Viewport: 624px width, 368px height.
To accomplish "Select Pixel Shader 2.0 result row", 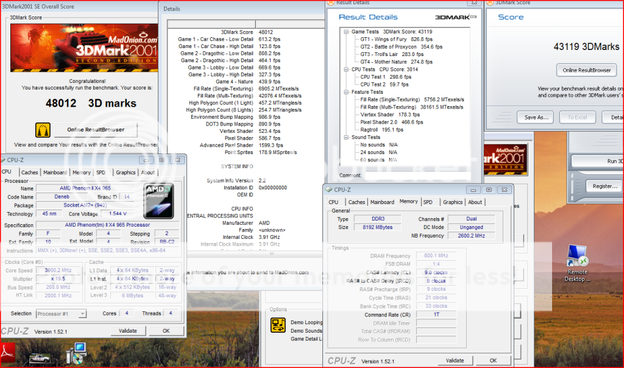I will click(392, 122).
